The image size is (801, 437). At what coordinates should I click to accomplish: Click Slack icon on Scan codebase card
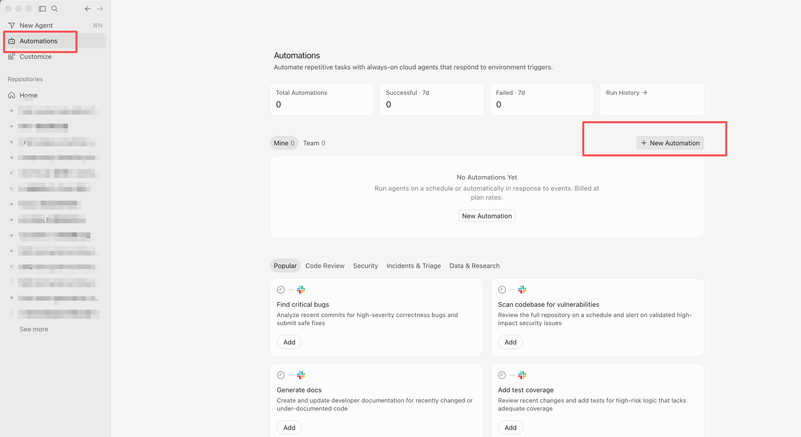pos(522,290)
